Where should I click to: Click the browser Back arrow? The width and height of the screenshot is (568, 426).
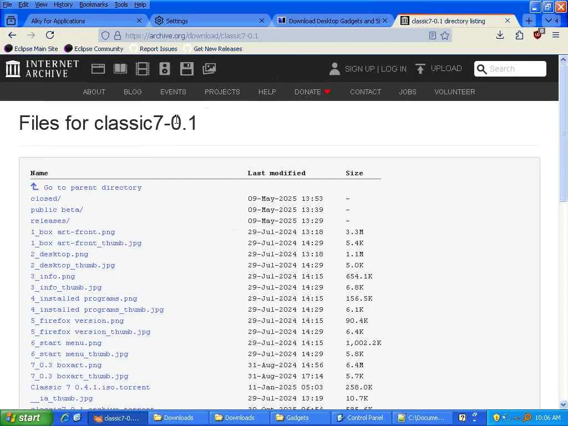click(x=12, y=35)
